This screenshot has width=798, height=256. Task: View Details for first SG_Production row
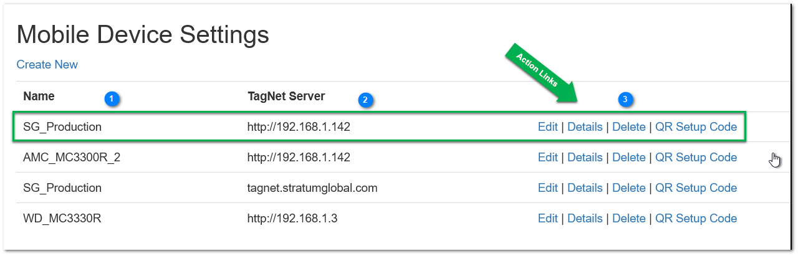click(585, 127)
